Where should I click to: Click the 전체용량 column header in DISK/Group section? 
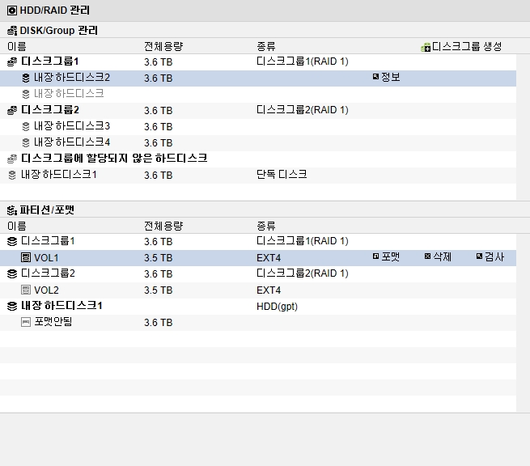[x=163, y=46]
